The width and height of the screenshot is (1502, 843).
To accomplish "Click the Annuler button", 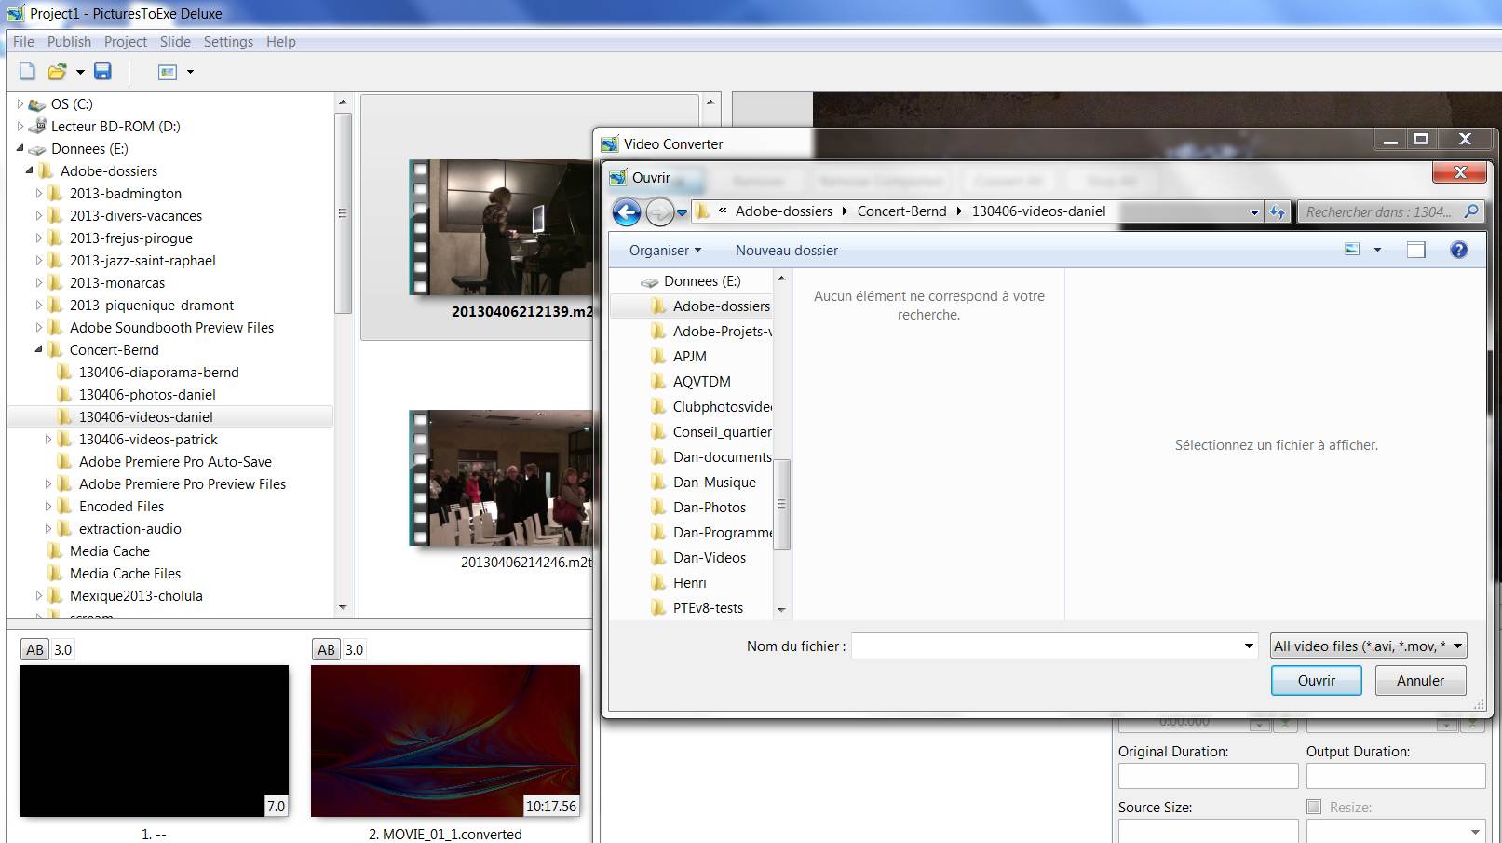I will tap(1419, 680).
